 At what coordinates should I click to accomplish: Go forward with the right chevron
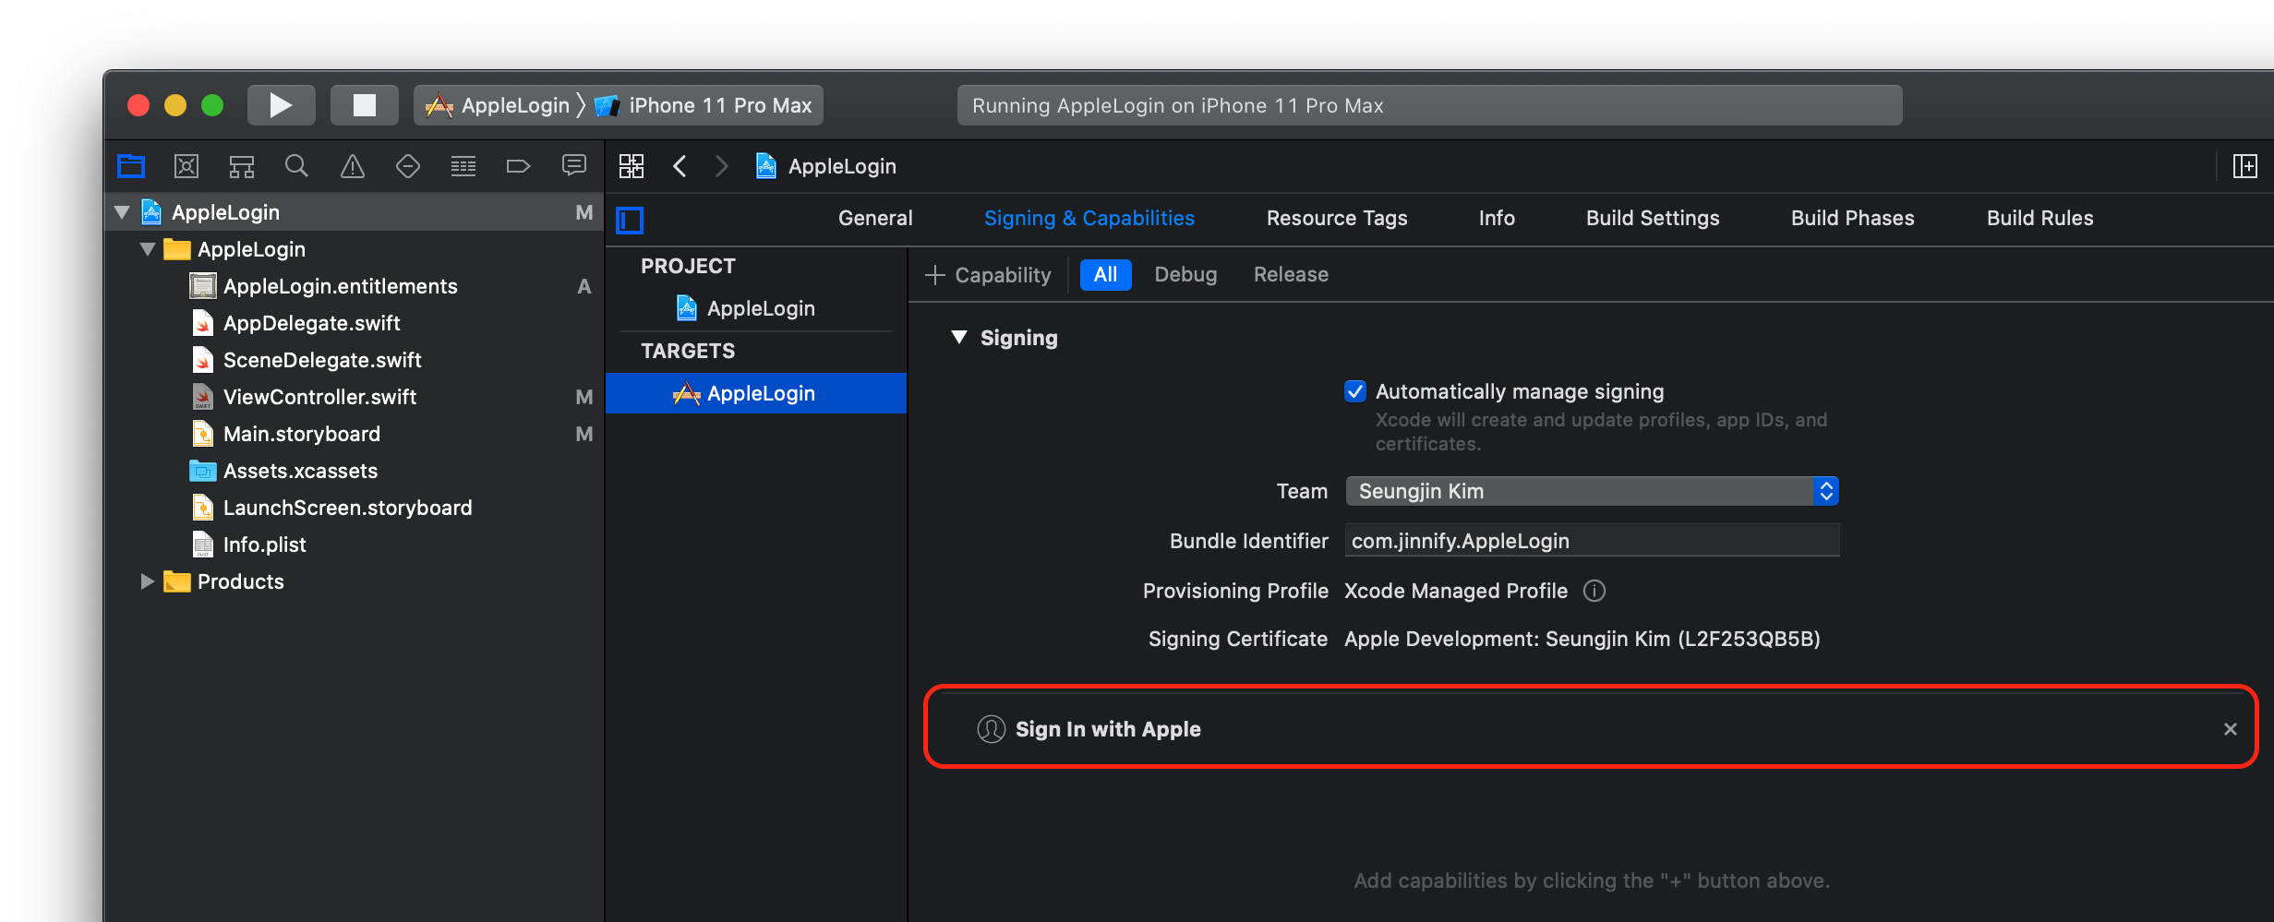tap(722, 166)
